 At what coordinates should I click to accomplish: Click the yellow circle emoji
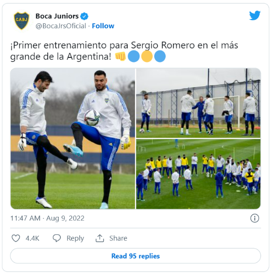pos(147,56)
